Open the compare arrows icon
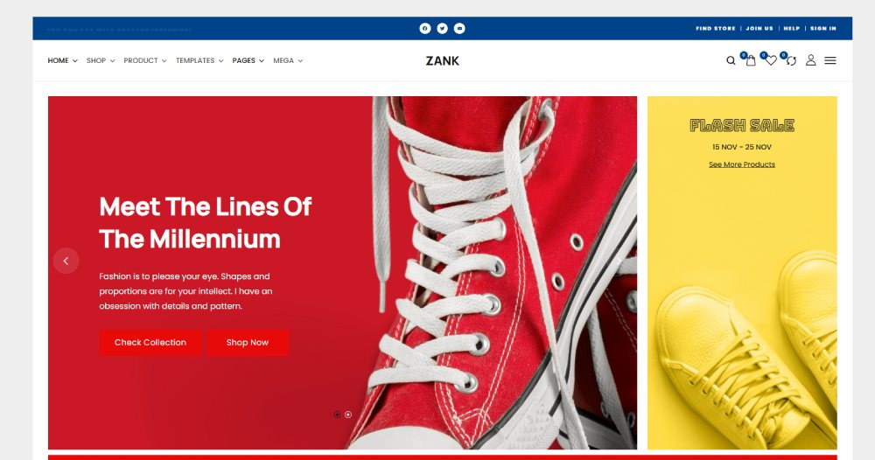Screen dimensions: 875x460 pyautogui.click(x=791, y=60)
